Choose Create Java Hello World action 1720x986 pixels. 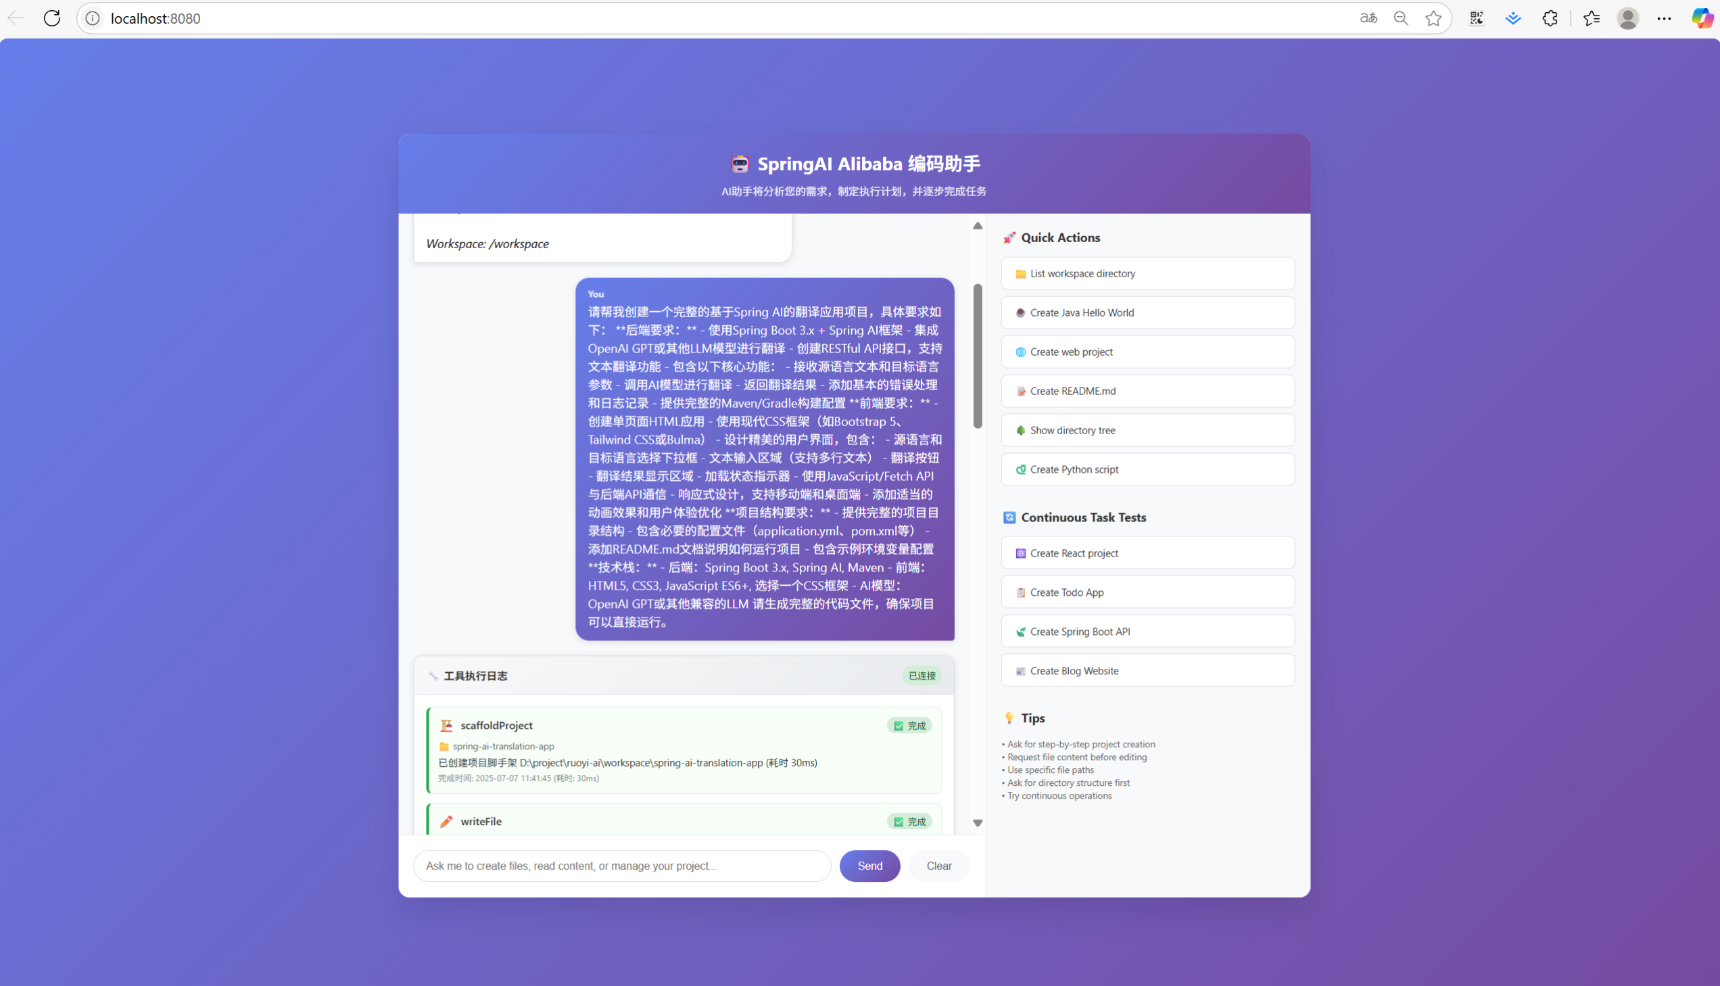[x=1147, y=313]
